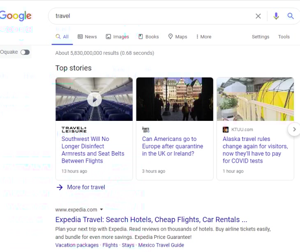Open the Mexico Travel Guide sitelink

[x=161, y=245]
